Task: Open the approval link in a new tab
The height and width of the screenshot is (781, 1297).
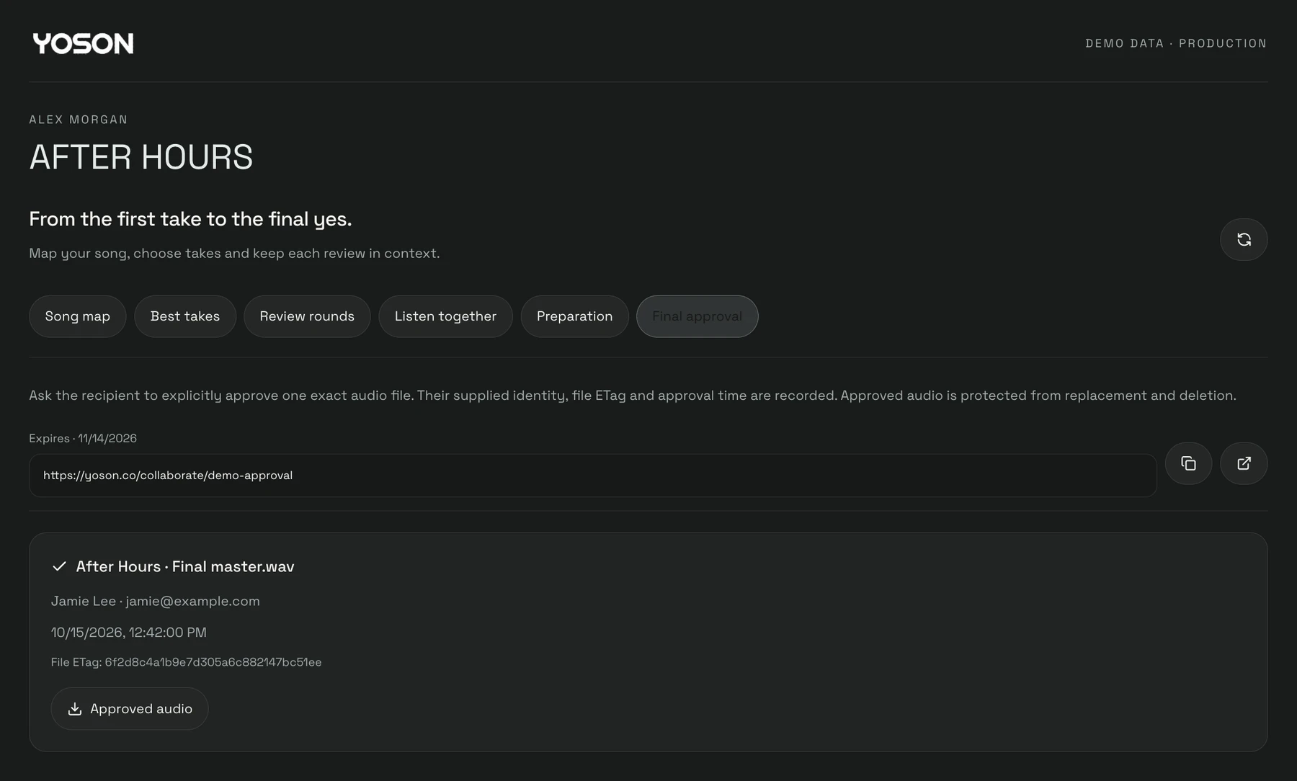Action: [x=1244, y=463]
